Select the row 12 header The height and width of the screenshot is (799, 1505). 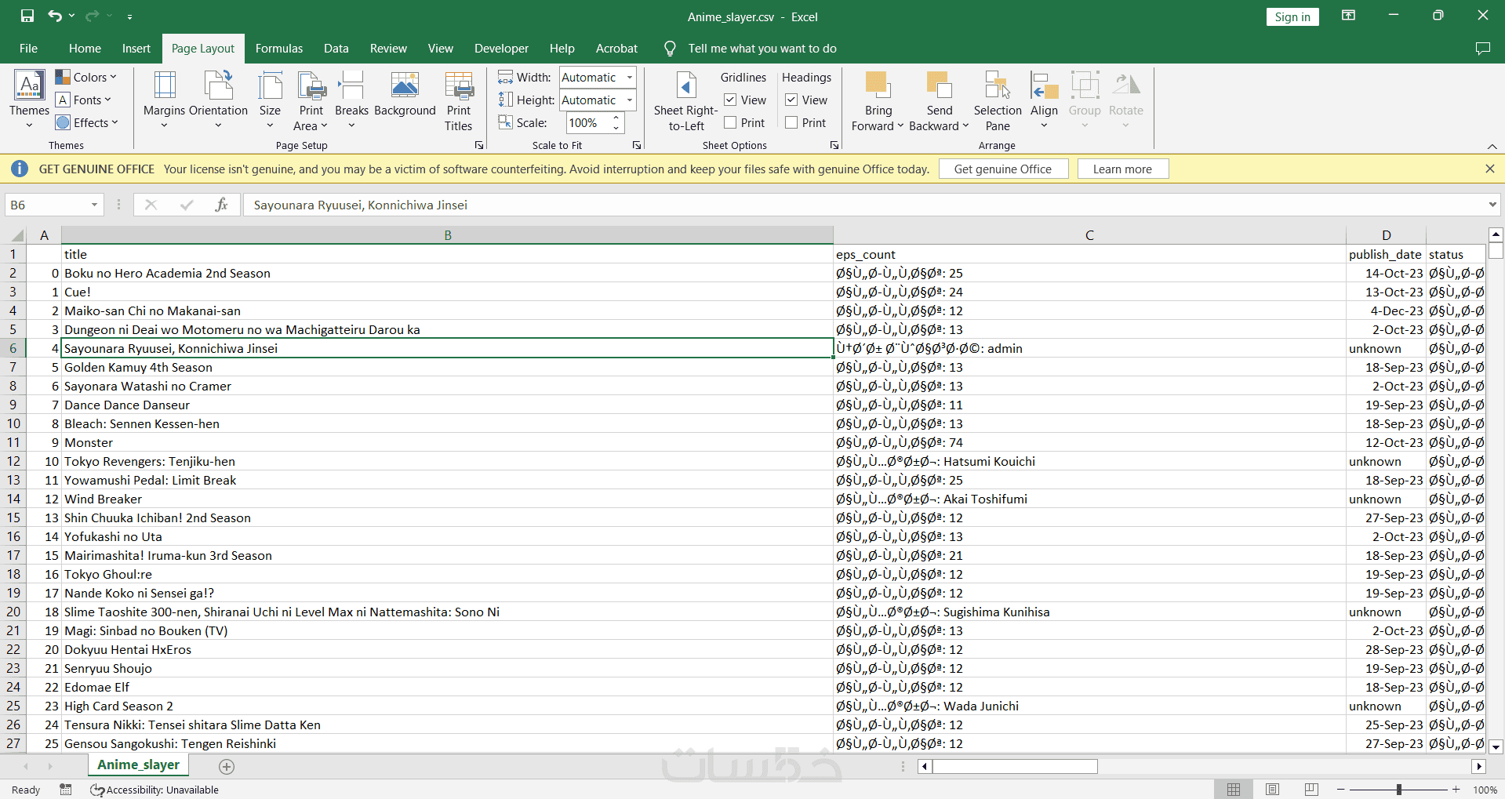[x=13, y=461]
